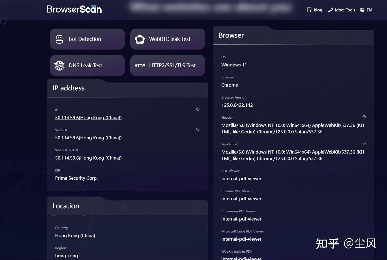Viewport: 387px width, 260px height.
Task: Click the WebRTC STUN label
Action: (66, 150)
